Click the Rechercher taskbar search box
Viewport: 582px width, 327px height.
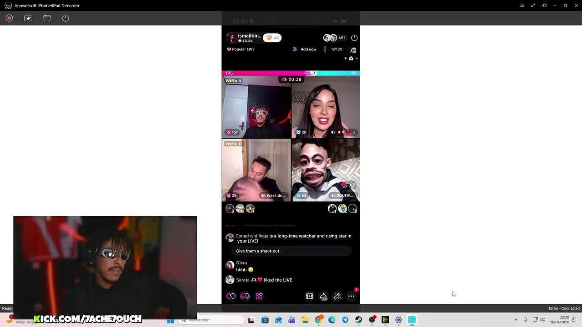[211, 320]
